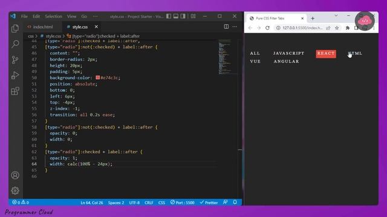Open Run and Debug view

tap(15, 75)
